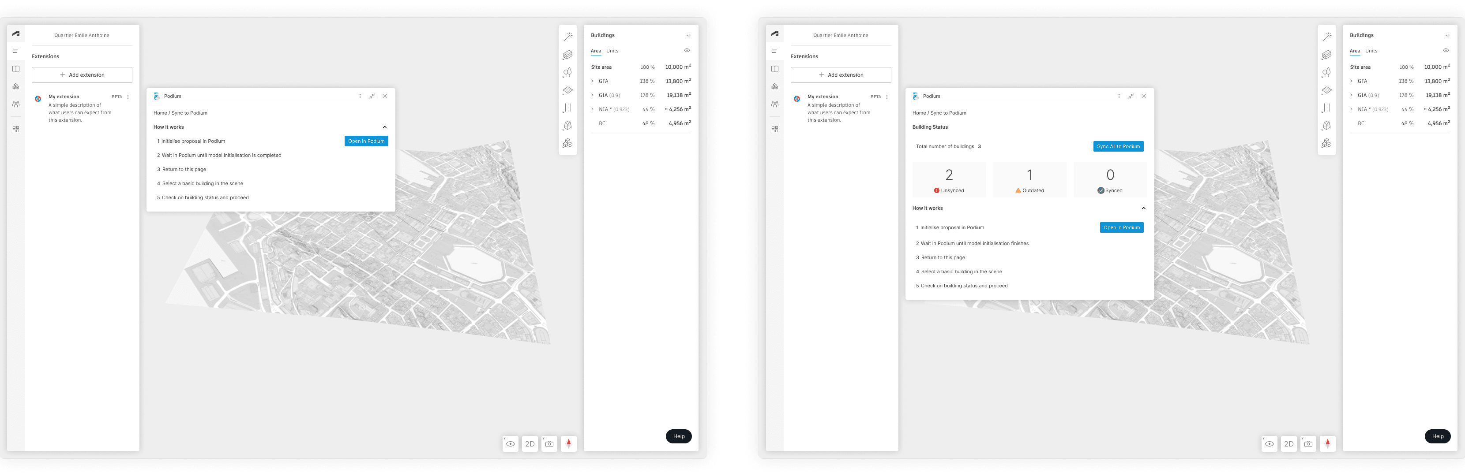Switch to Units tab in left mockup

point(612,51)
